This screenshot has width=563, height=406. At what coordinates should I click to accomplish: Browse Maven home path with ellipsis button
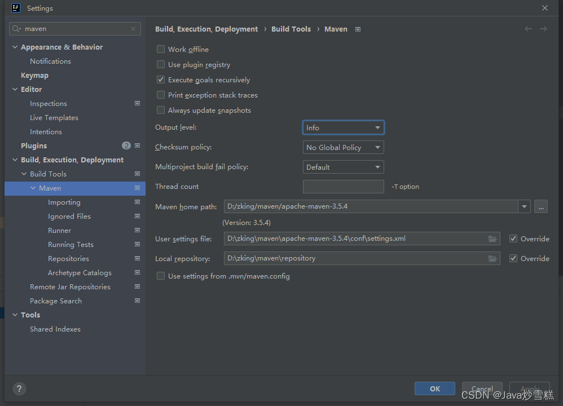pos(541,206)
